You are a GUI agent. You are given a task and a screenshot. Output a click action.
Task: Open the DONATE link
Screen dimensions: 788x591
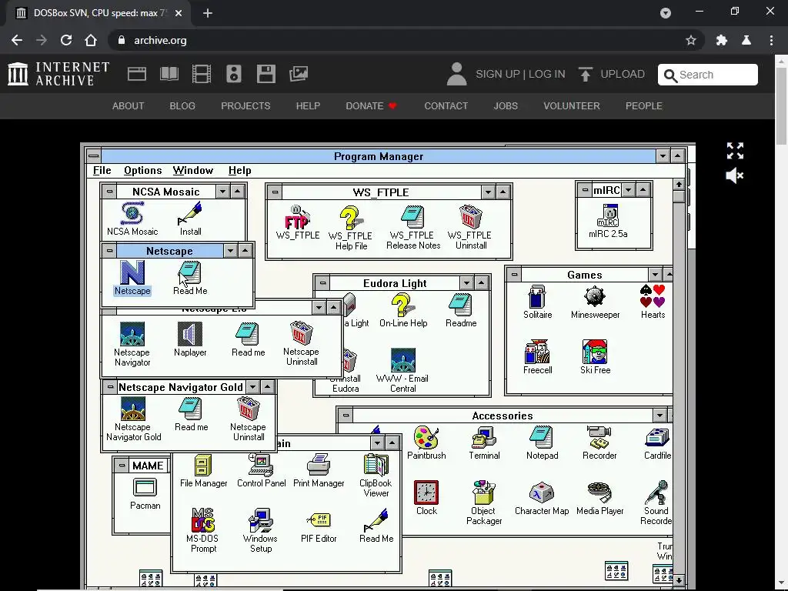point(372,106)
